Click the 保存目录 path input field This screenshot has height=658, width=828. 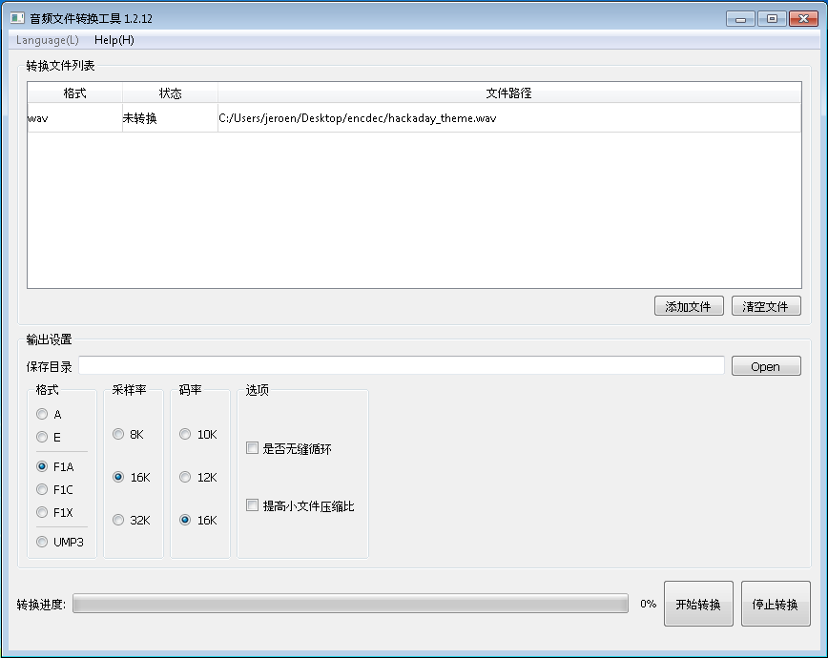401,366
